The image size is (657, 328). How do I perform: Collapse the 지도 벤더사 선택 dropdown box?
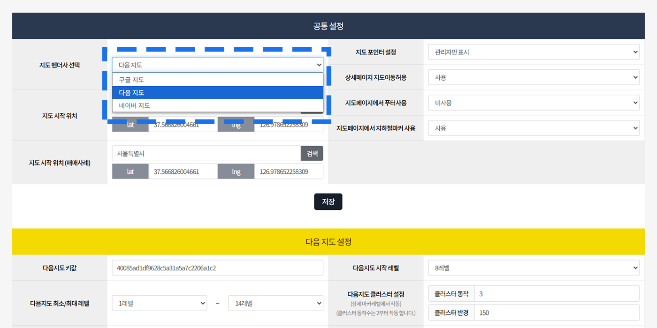tap(217, 65)
